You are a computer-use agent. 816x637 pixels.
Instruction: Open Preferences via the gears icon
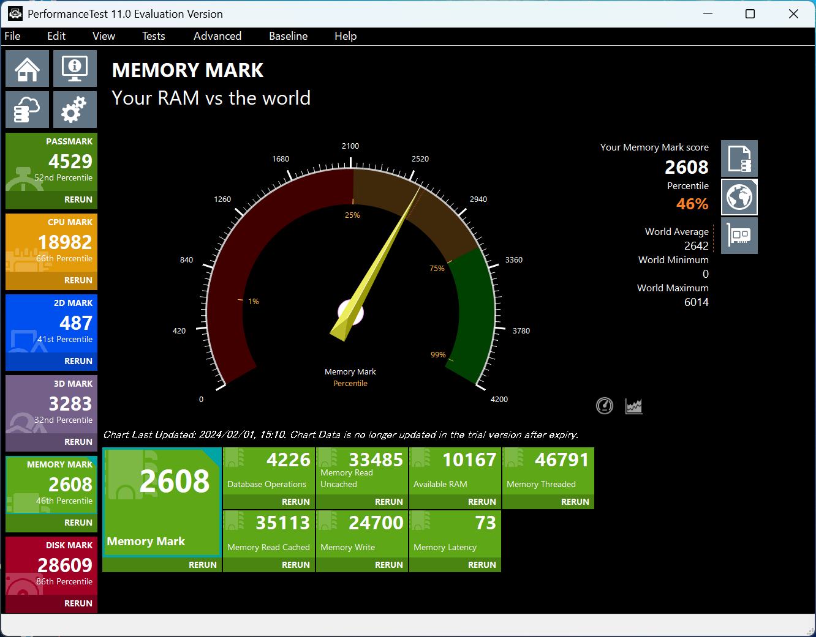(75, 109)
